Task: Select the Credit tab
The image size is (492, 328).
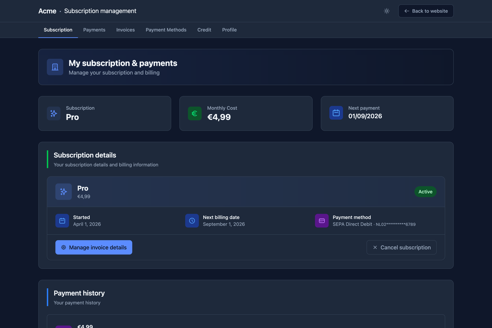Action: point(204,30)
